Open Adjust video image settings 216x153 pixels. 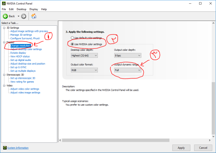(25, 93)
